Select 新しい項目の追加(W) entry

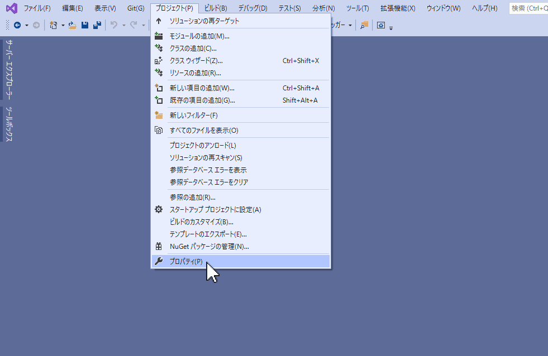pyautogui.click(x=241, y=88)
